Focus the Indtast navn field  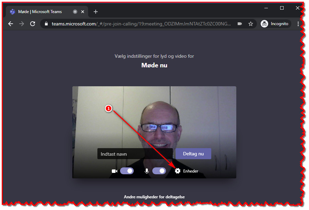[x=135, y=154]
